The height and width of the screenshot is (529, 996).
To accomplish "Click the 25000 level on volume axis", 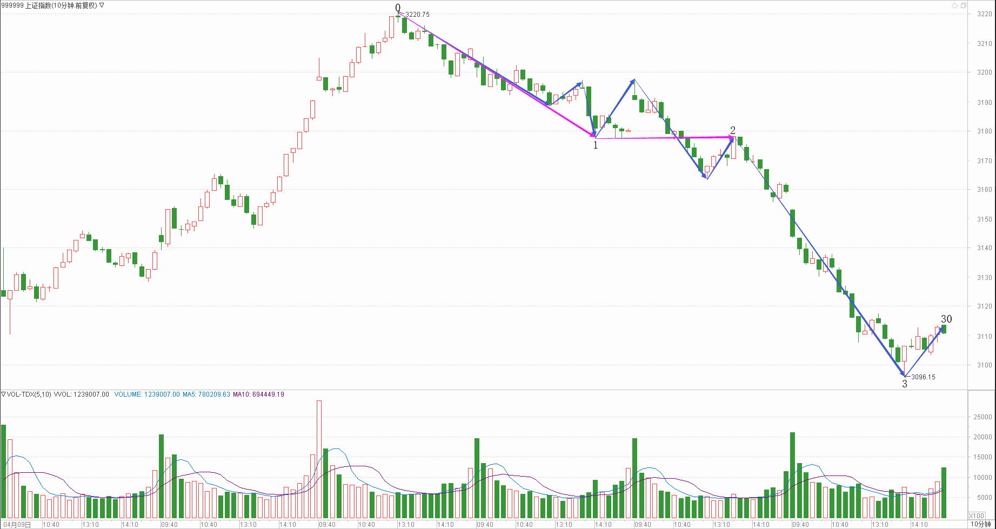I will coord(982,417).
